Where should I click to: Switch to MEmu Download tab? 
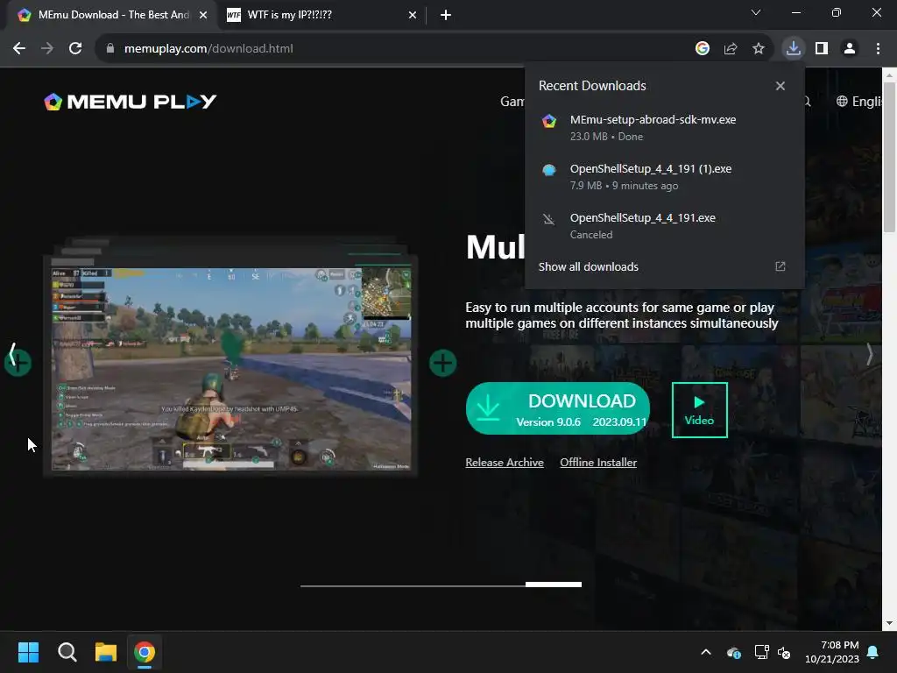point(113,15)
